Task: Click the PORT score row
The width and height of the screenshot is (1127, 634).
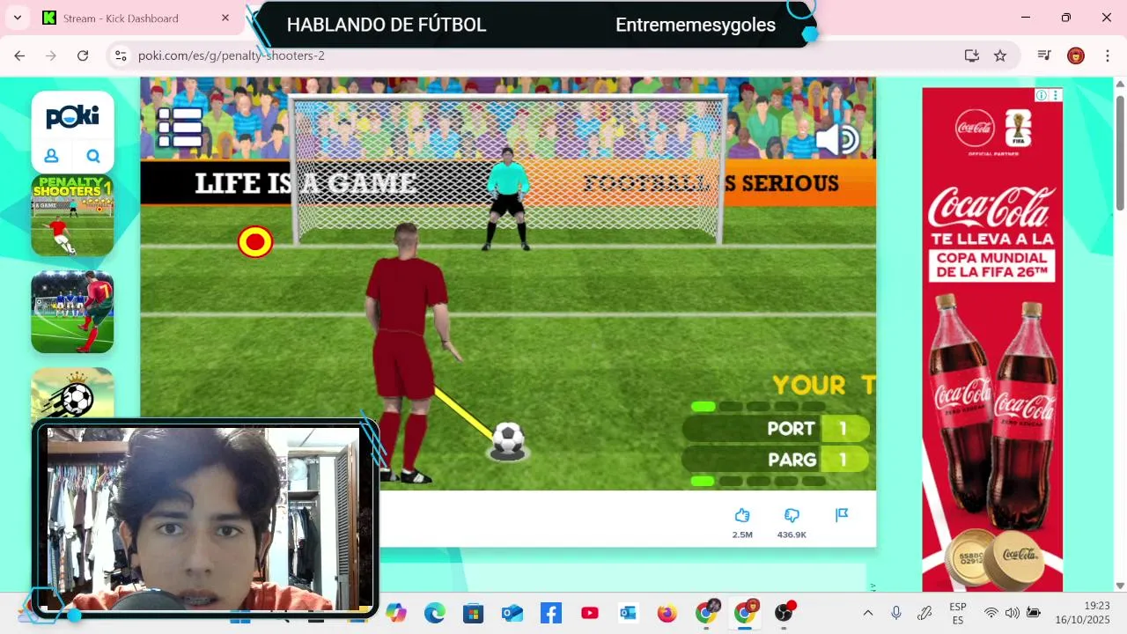Action: 776,429
